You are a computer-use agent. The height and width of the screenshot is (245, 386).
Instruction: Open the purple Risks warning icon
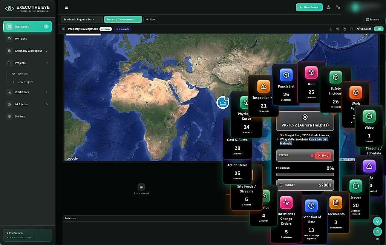coord(369,166)
